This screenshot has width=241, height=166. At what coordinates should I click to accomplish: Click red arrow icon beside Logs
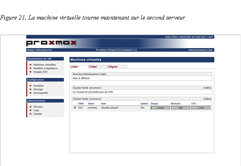30,110
